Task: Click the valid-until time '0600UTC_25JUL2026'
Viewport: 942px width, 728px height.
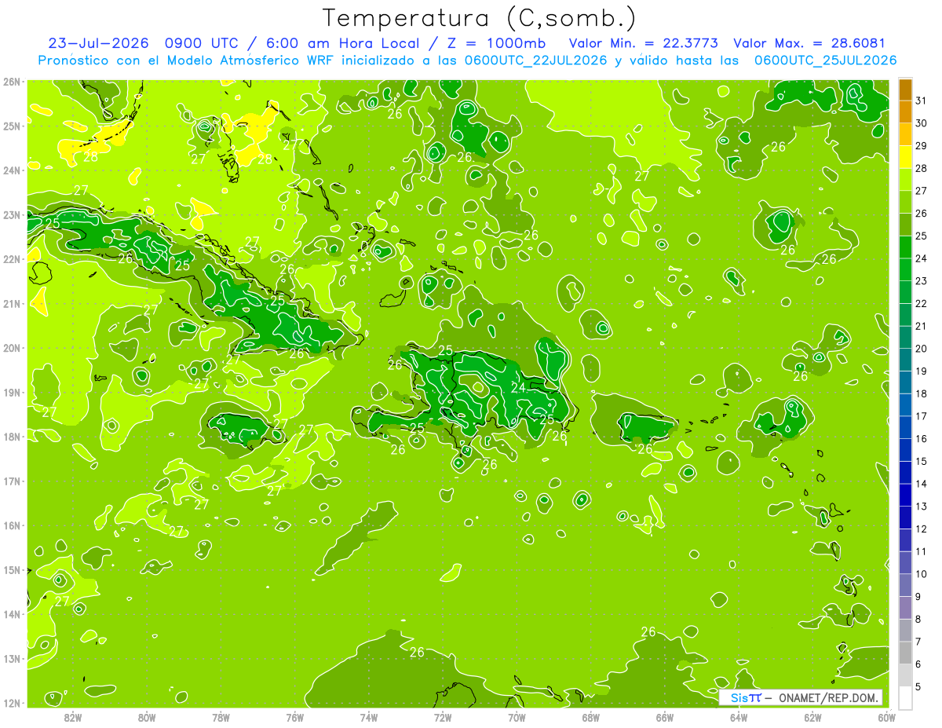Action: 825,60
